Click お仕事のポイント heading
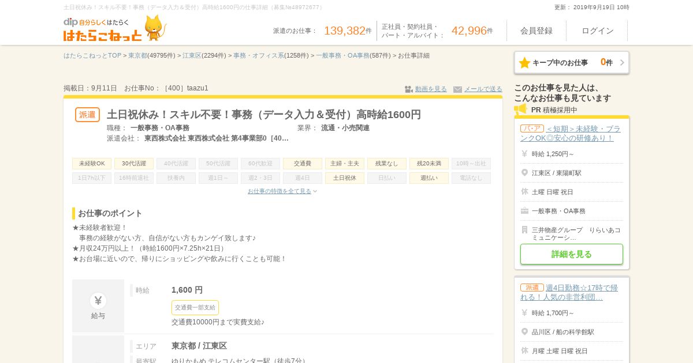The height and width of the screenshot is (363, 693). click(110, 213)
